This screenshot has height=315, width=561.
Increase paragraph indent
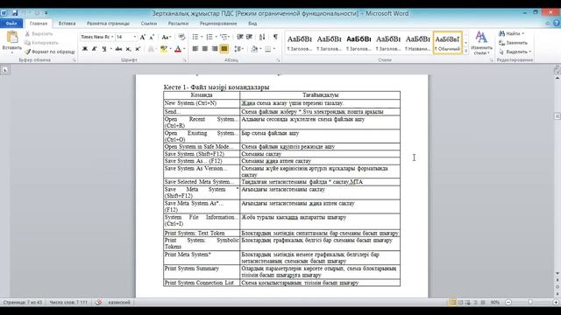(249, 37)
